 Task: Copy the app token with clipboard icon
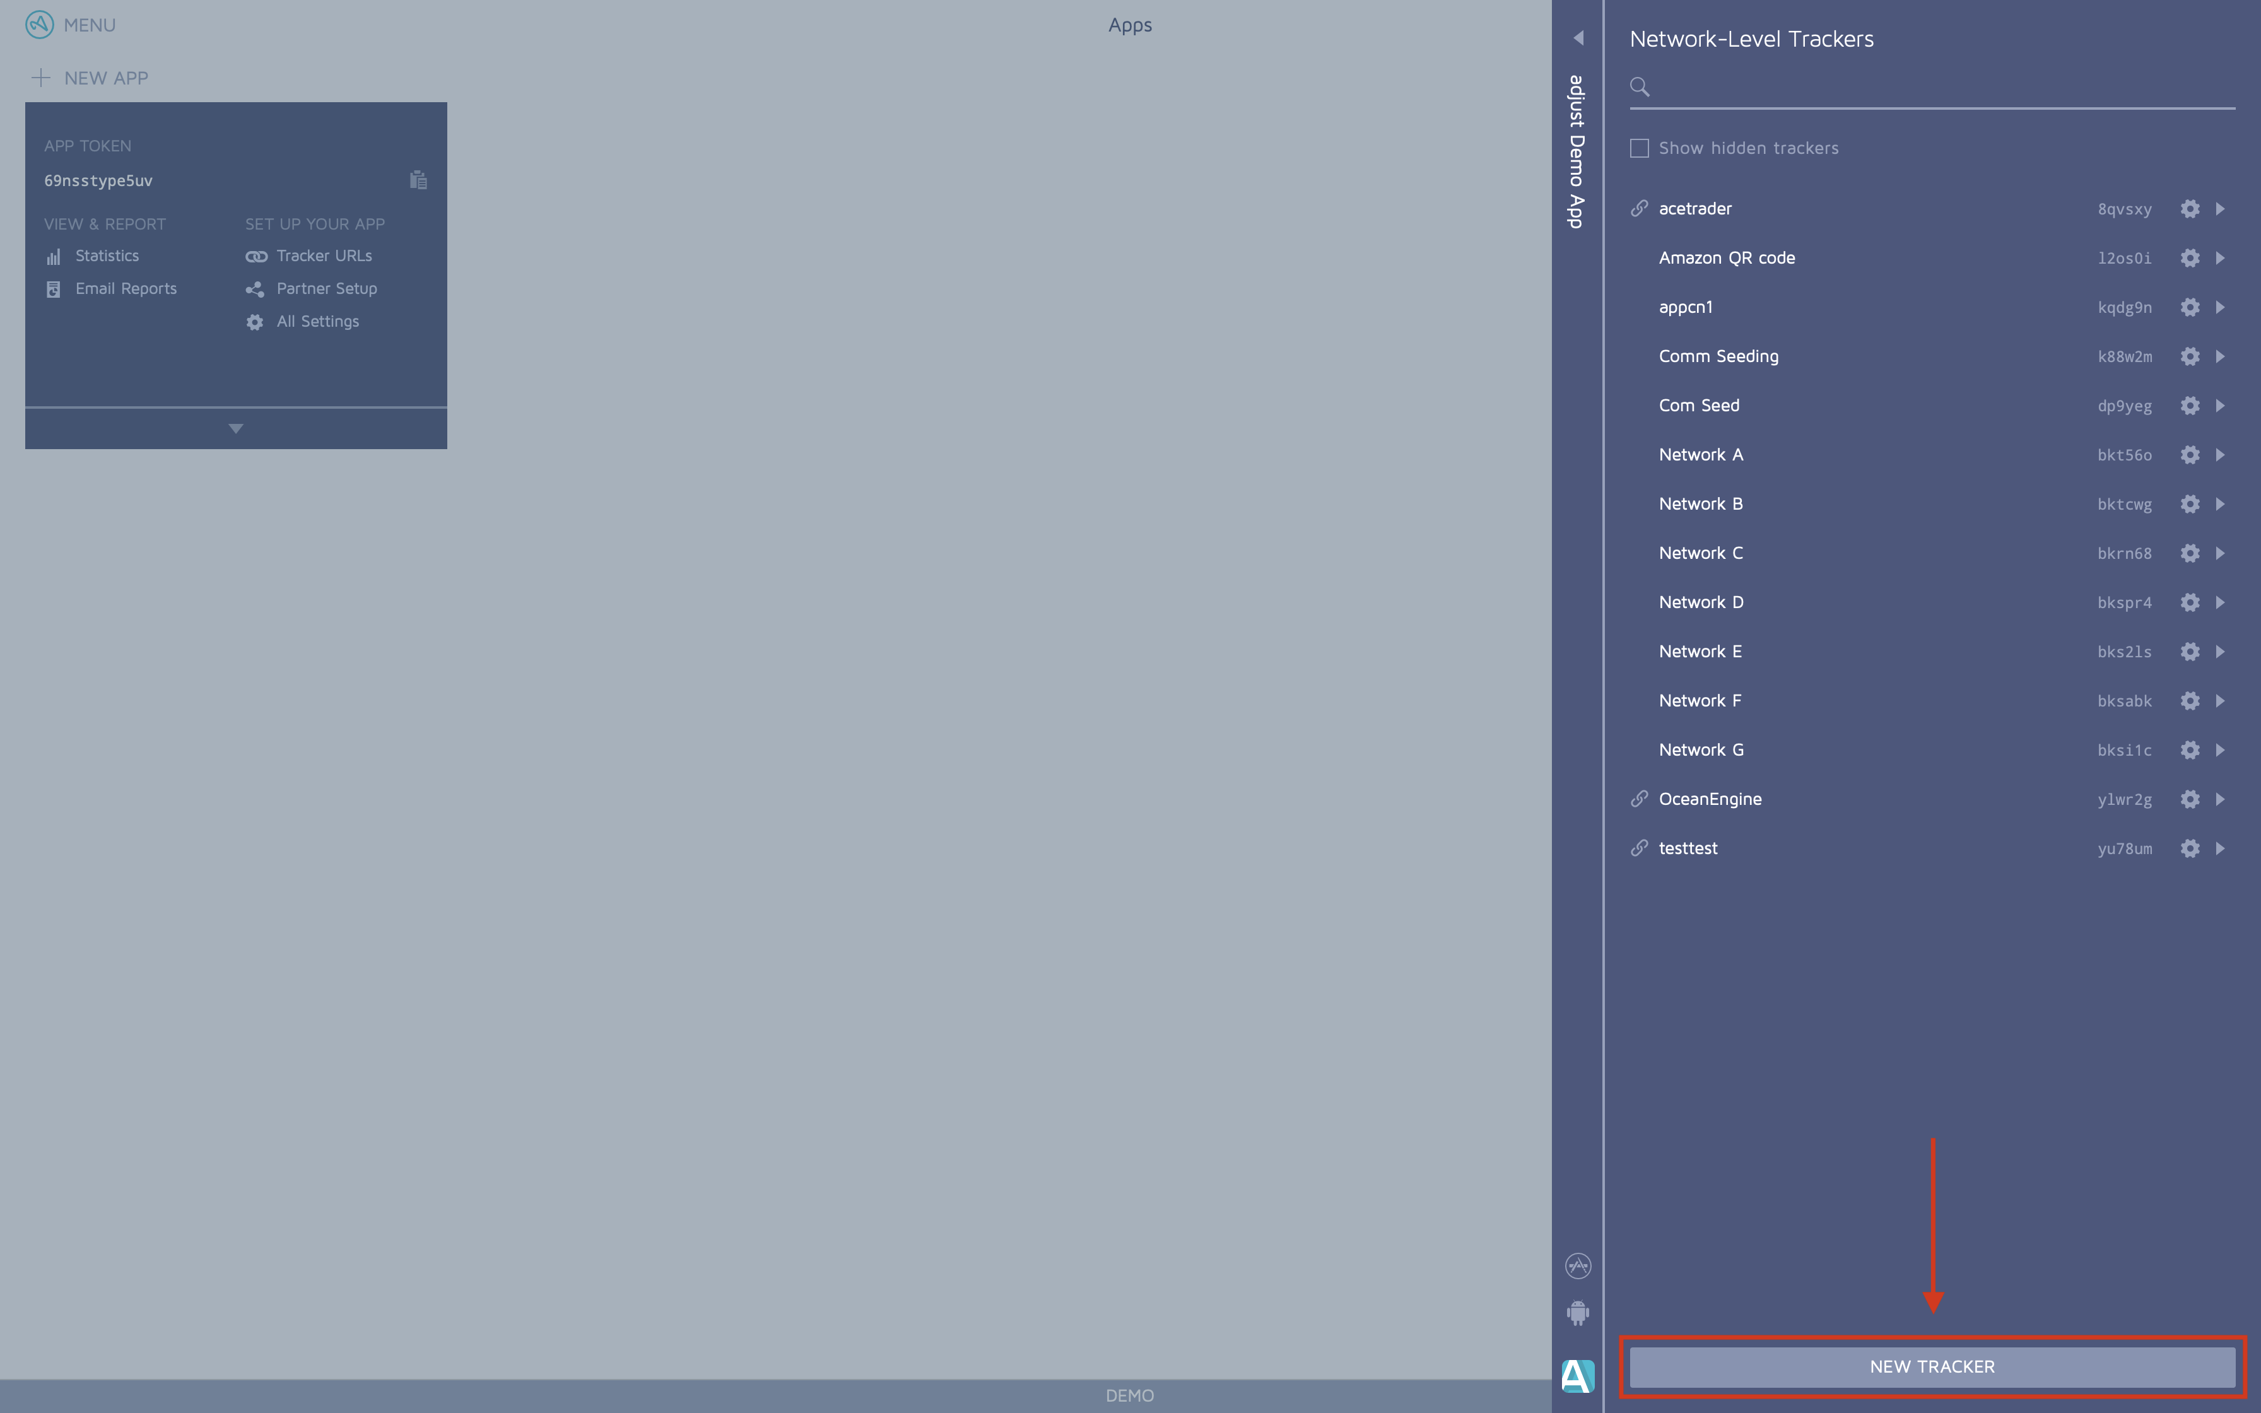pos(418,180)
